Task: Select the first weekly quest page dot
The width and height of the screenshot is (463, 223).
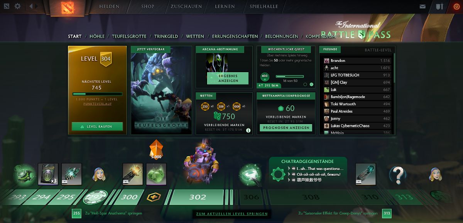Action: pos(305,84)
